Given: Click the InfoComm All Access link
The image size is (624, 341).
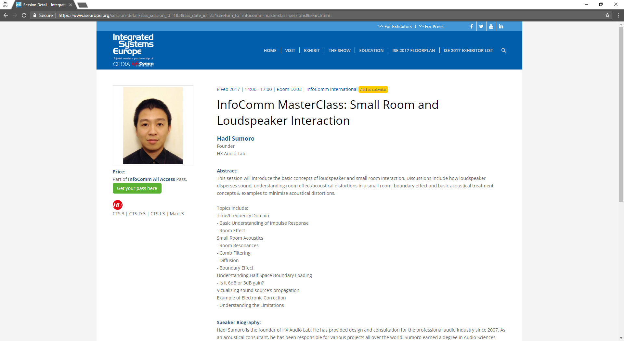Looking at the screenshot, I should point(151,179).
